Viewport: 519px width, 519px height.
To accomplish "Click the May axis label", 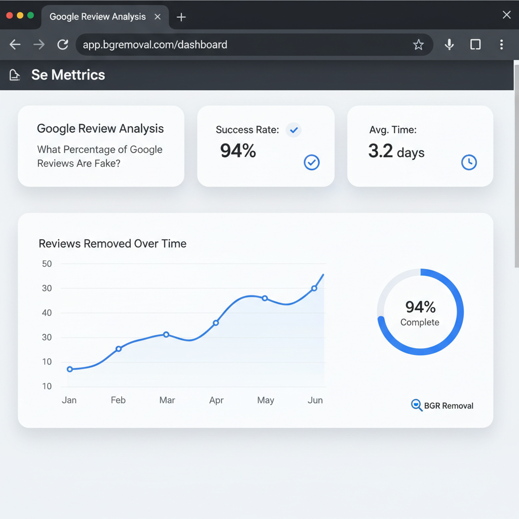I will coord(266,400).
